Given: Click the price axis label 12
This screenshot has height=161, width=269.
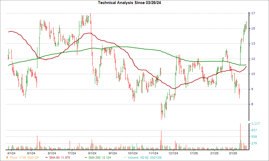Looking at the screenshot, I should pyautogui.click(x=253, y=59).
